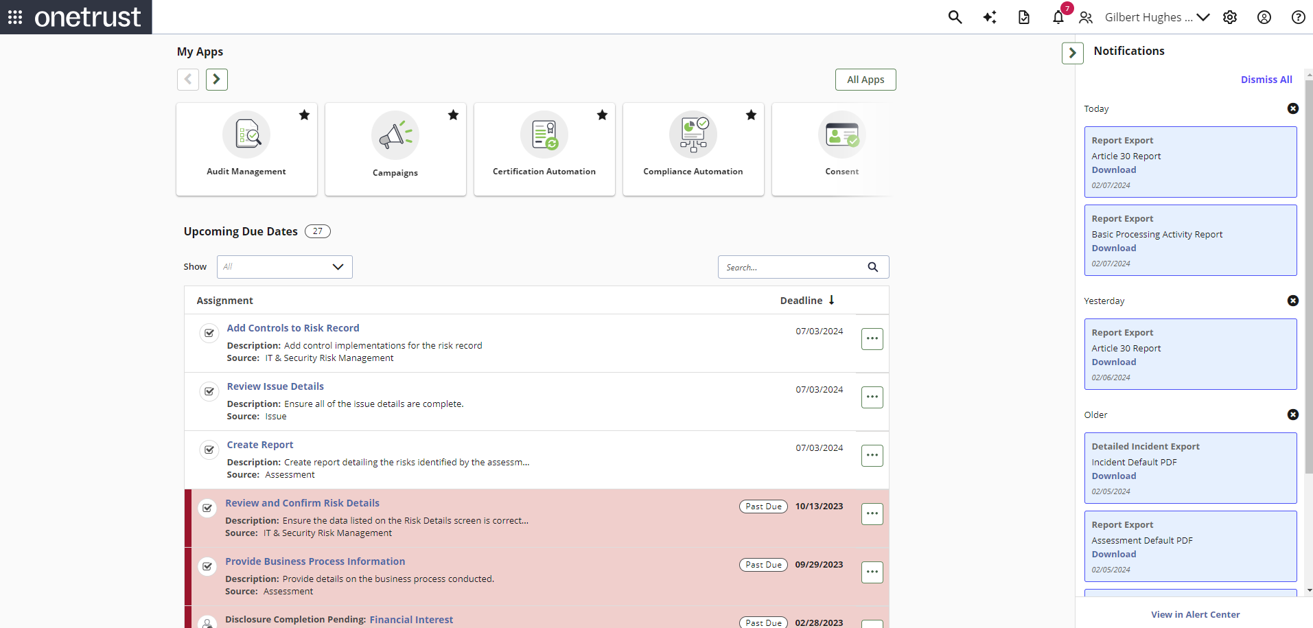This screenshot has height=628, width=1313.
Task: Open the Campaigns app
Action: coord(395,149)
